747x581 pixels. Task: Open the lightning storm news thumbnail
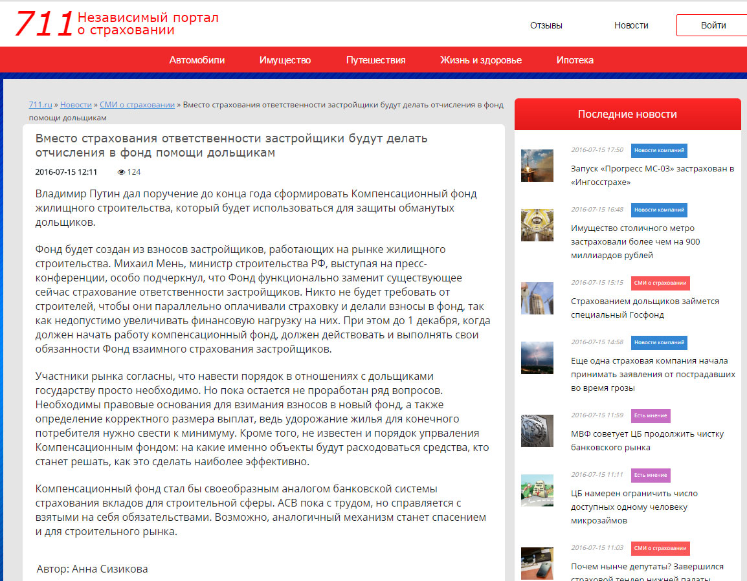[537, 358]
